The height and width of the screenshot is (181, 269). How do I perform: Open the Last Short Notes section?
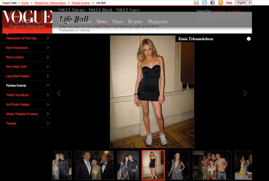(18, 76)
